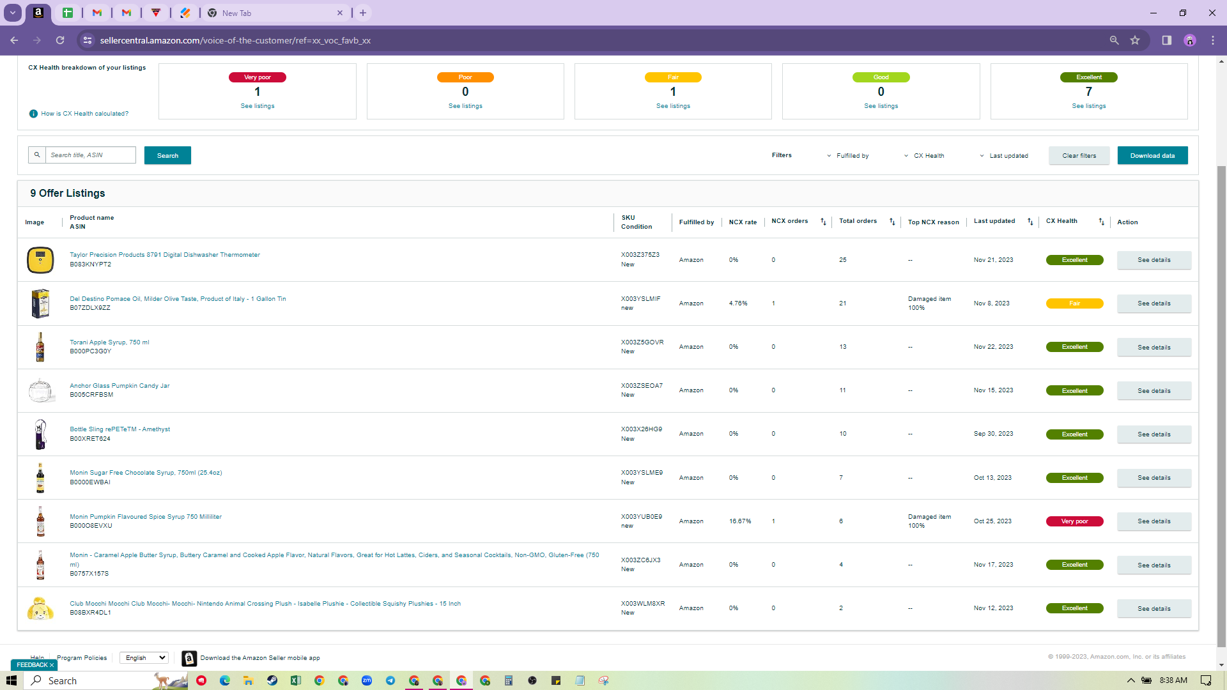See details for Taylor Precision thermometer row
1227x690 pixels.
point(1154,260)
